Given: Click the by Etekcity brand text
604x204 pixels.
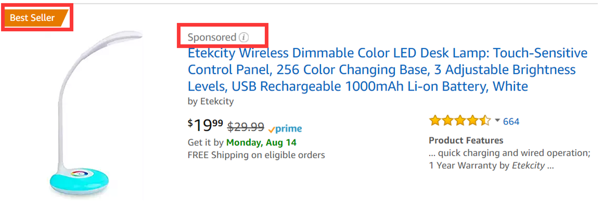Looking at the screenshot, I should [x=211, y=102].
